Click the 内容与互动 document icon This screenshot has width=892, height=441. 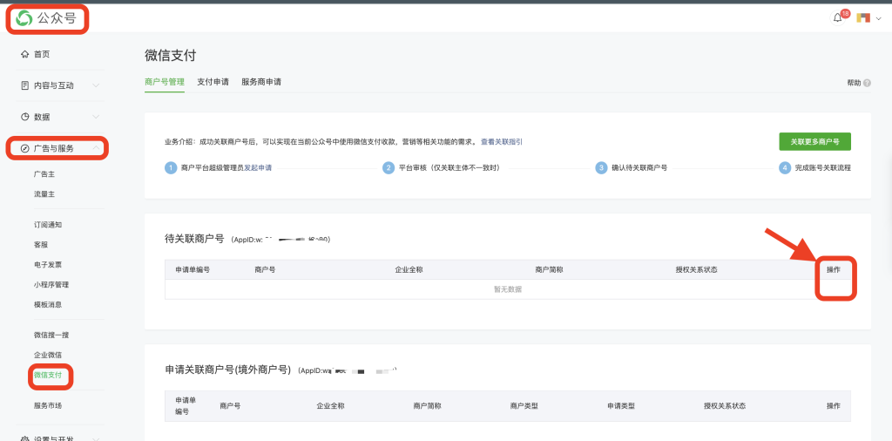tap(24, 85)
